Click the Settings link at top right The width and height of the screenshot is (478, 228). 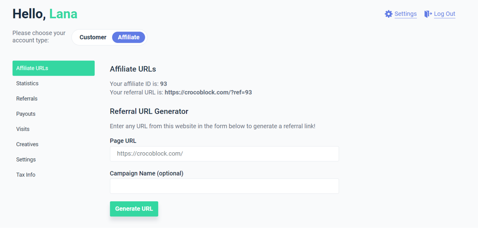406,14
